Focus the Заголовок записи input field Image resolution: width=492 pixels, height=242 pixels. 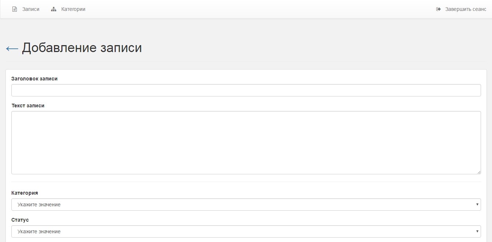(246, 90)
